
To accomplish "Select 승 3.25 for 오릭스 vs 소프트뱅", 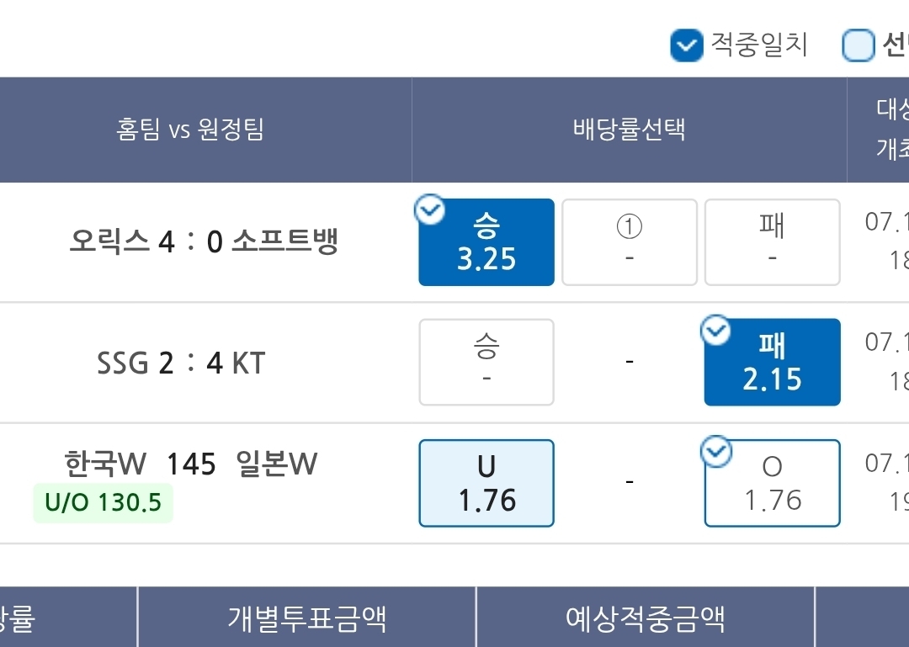I will [x=486, y=242].
